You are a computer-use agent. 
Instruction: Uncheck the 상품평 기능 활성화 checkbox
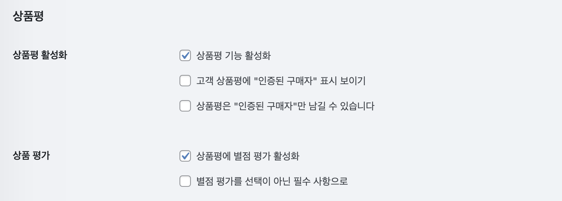(185, 55)
